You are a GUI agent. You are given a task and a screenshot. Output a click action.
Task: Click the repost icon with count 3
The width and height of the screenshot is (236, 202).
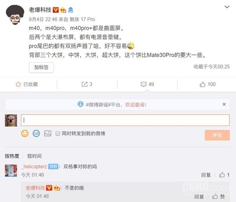tap(85, 84)
